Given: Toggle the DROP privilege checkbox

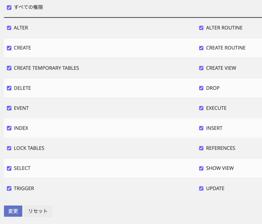Looking at the screenshot, I should [201, 88].
